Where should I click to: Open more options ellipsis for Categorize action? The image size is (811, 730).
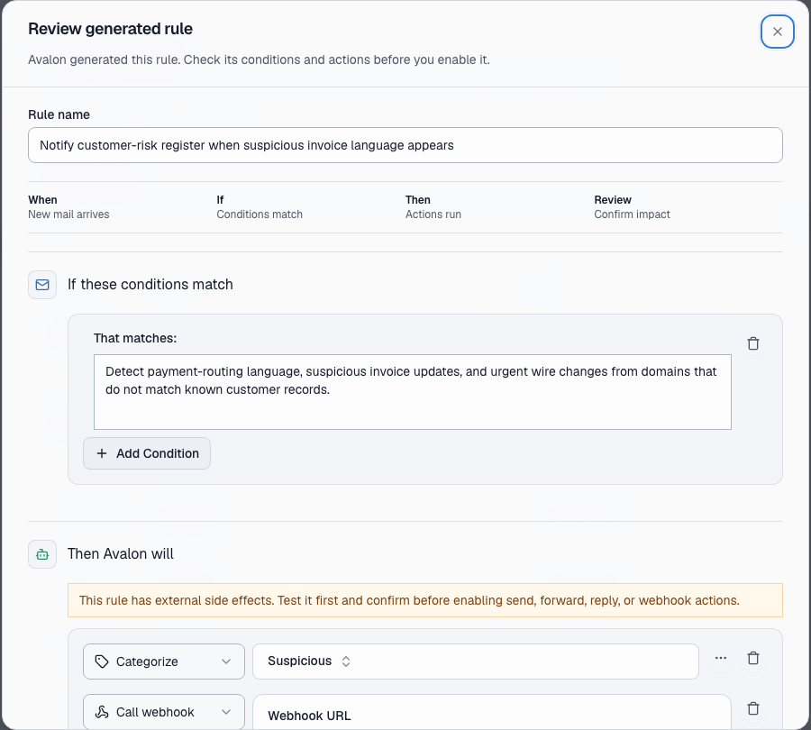pos(721,658)
